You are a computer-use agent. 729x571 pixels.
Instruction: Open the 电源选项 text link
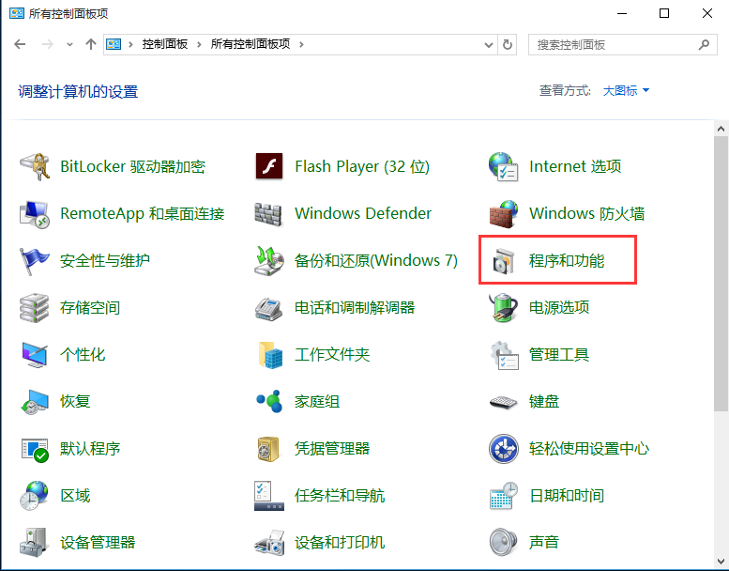click(559, 308)
